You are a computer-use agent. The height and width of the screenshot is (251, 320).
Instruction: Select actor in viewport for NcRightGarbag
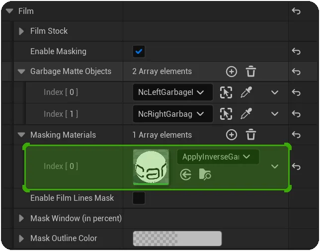pyautogui.click(x=226, y=114)
